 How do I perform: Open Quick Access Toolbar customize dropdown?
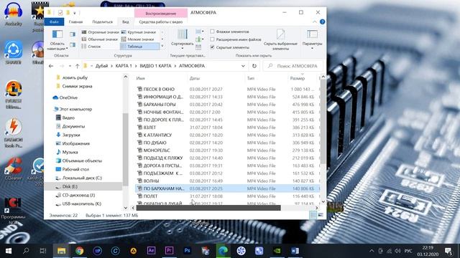pos(75,13)
